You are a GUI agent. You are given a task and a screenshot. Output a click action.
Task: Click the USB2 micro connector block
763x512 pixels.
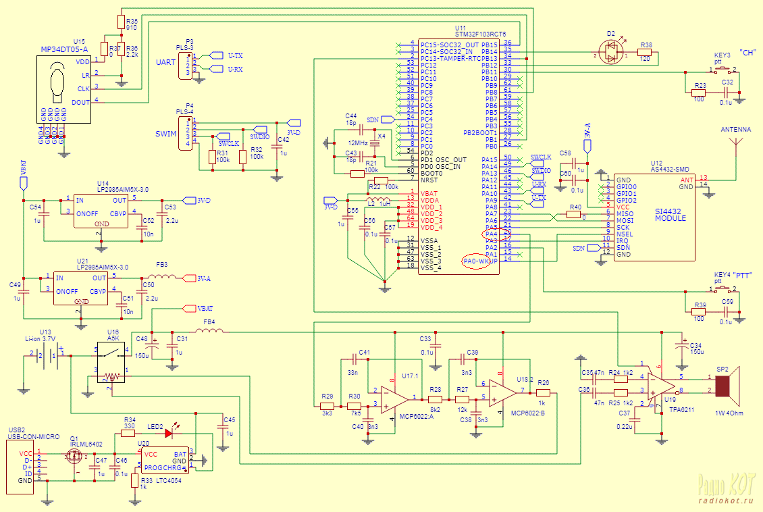coord(20,467)
